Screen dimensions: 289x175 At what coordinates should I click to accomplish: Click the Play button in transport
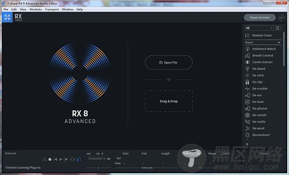pos(61,159)
